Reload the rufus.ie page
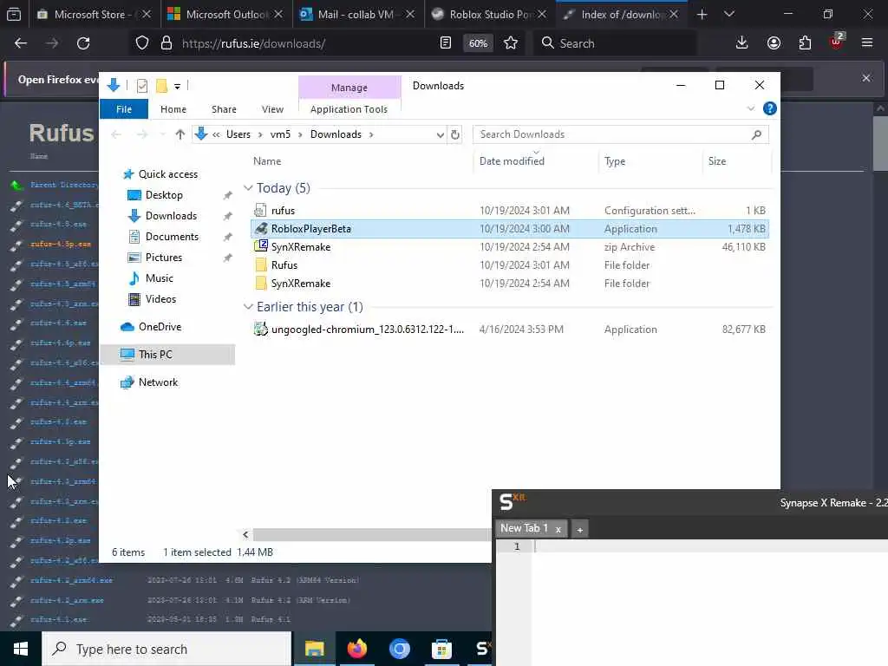The height and width of the screenshot is (666, 888). tap(83, 43)
